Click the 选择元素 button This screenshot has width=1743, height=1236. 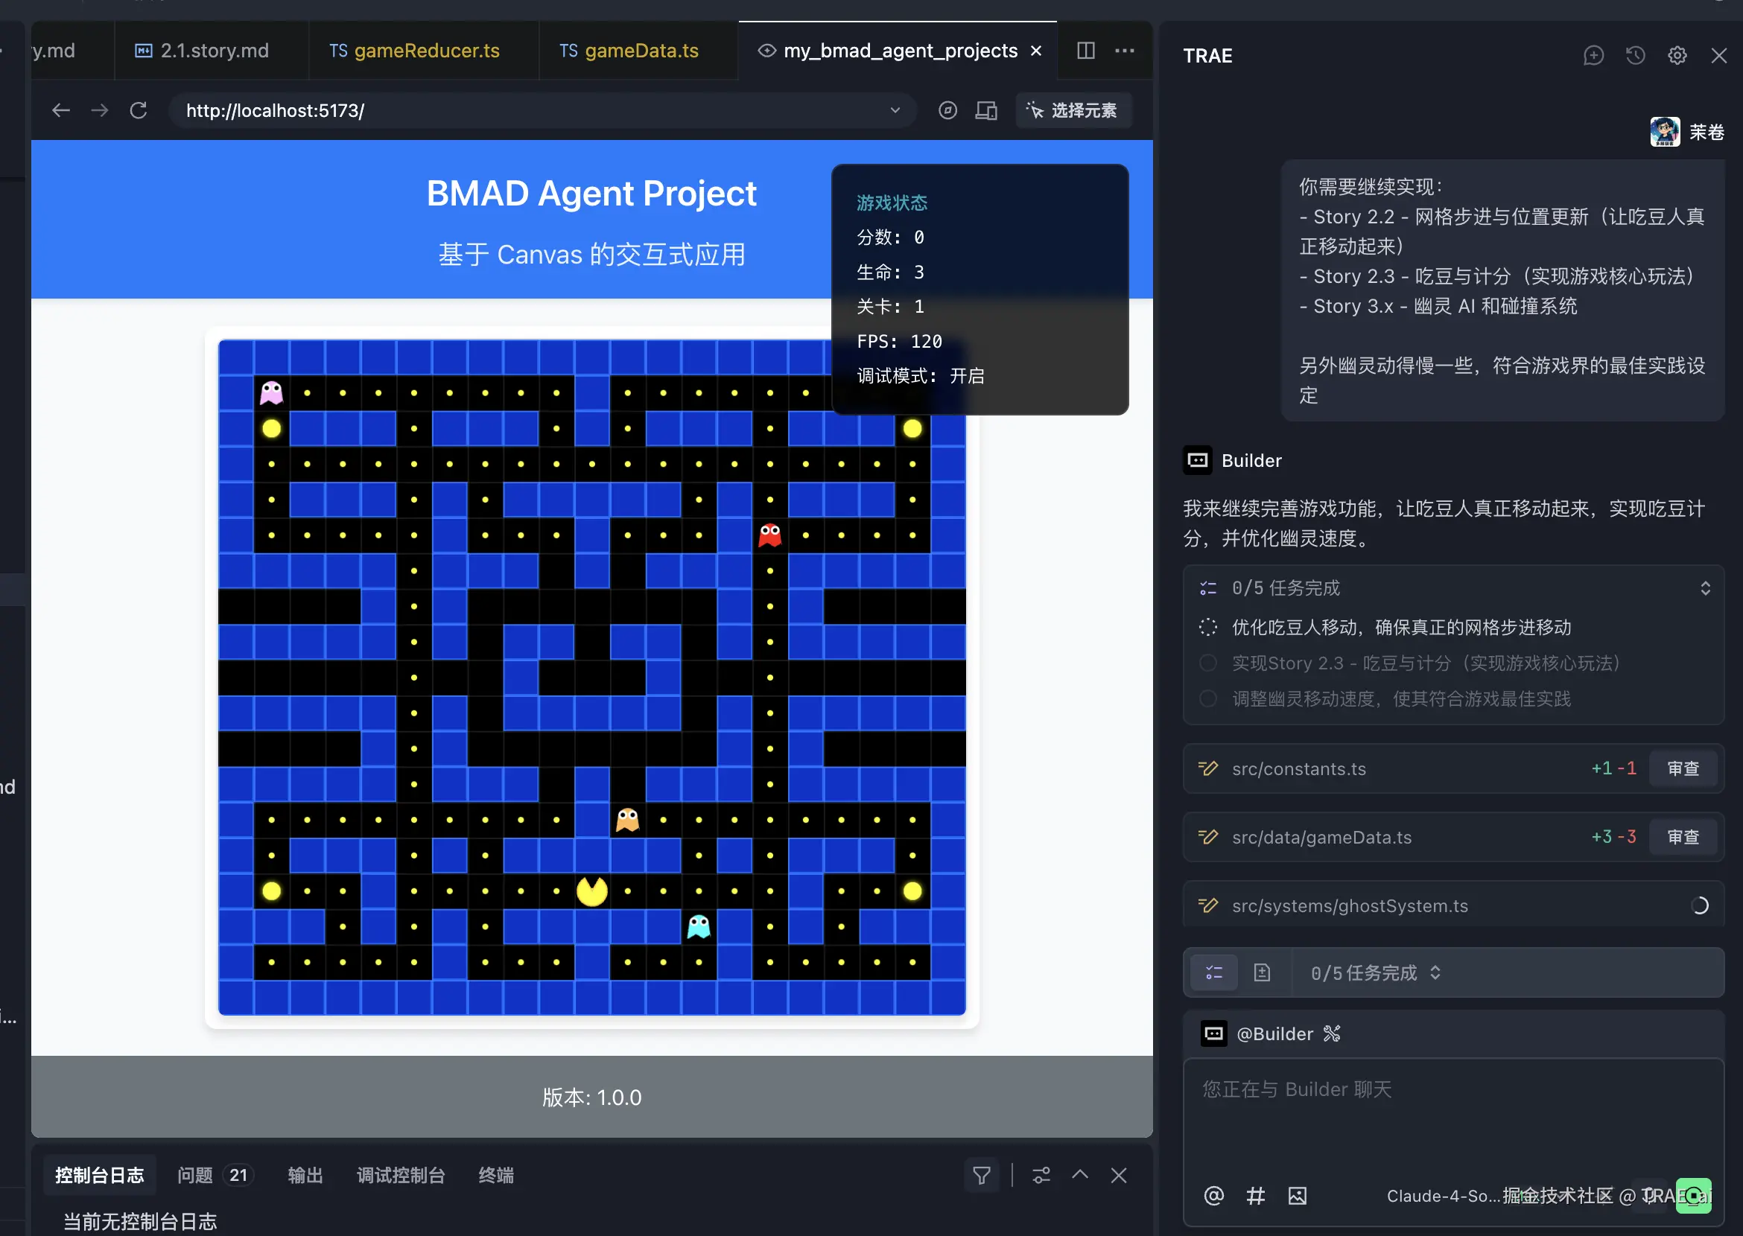click(1072, 110)
